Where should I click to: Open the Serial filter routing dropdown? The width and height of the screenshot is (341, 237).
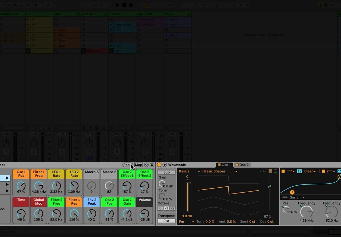(x=293, y=197)
